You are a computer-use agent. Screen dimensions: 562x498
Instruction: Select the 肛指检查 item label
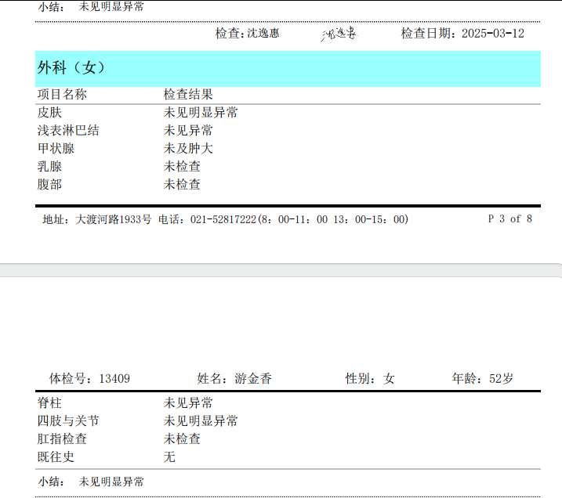(x=62, y=439)
